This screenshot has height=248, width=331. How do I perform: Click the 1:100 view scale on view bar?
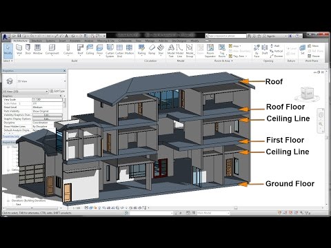tap(77, 208)
